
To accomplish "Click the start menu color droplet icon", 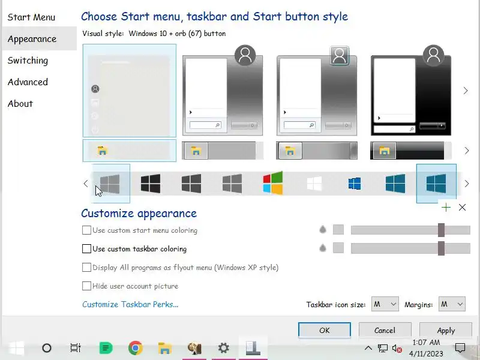I will (323, 229).
